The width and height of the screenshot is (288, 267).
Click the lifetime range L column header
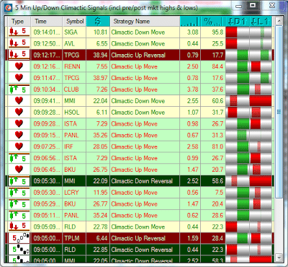click(x=261, y=21)
